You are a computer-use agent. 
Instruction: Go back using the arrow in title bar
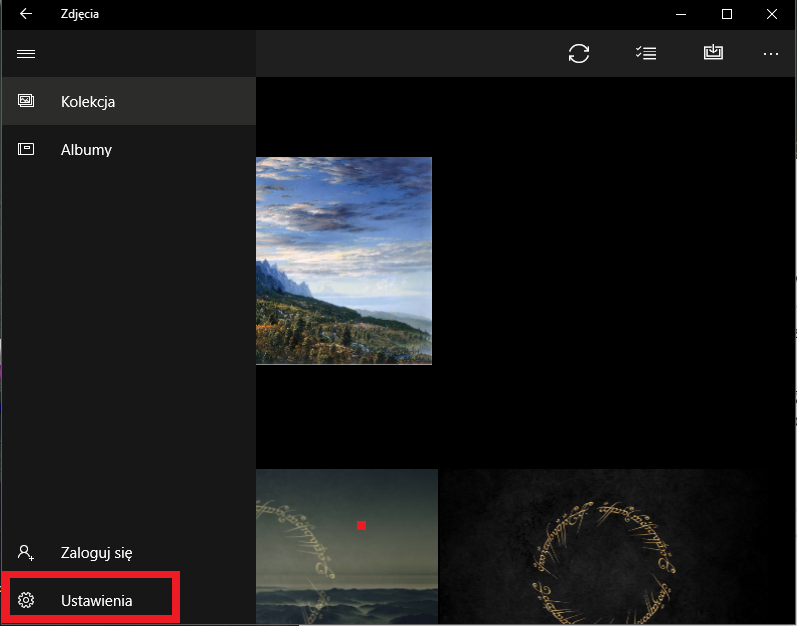(26, 14)
